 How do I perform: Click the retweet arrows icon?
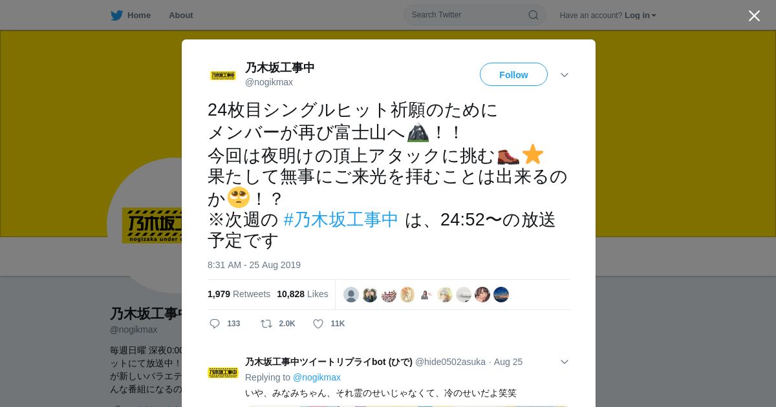[x=266, y=324]
